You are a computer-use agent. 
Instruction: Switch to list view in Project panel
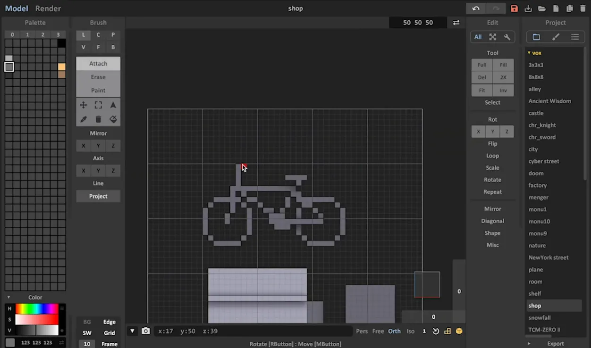[574, 37]
